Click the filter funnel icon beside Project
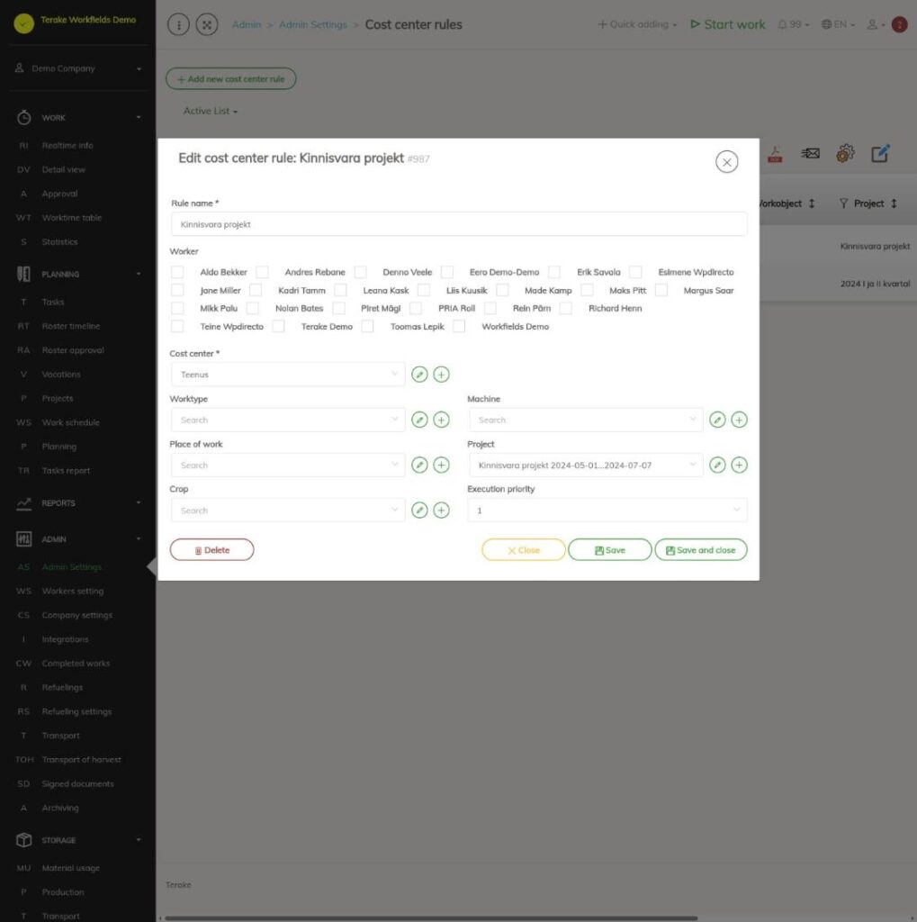 (843, 203)
